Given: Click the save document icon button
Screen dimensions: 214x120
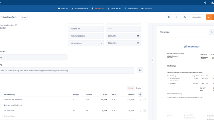Looking at the screenshot, I should pyautogui.click(x=169, y=17).
